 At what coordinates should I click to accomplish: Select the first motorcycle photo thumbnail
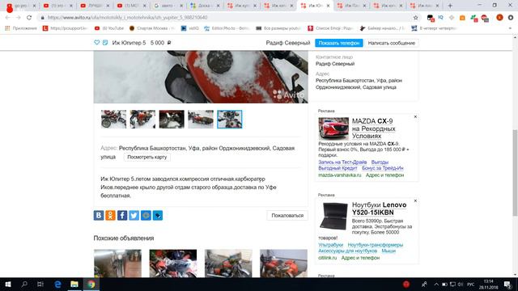pos(113,119)
